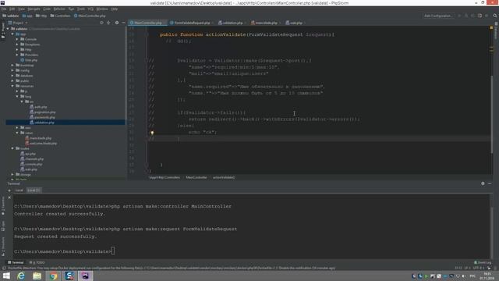Click the Add Configuration button
The image size is (499, 281).
pyautogui.click(x=438, y=16)
